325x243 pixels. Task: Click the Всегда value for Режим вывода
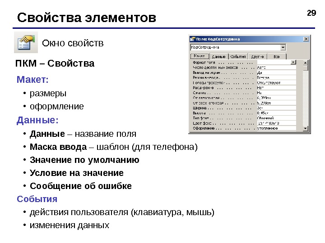tap(276, 77)
